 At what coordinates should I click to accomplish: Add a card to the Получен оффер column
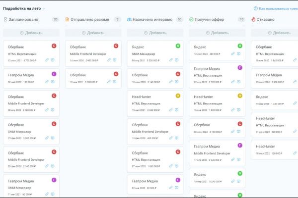point(217,33)
